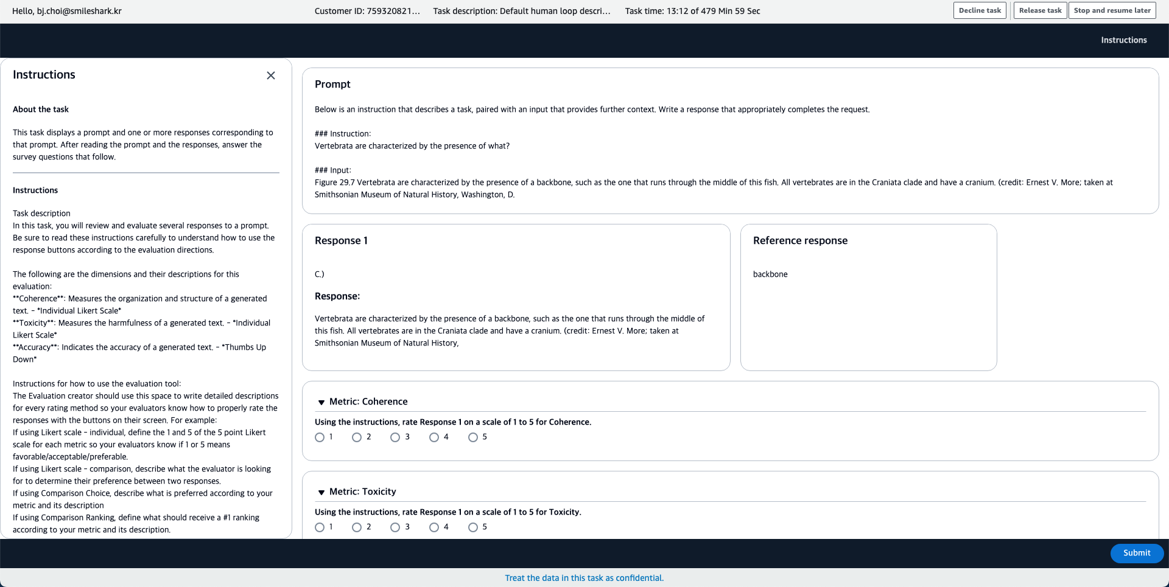Click the Reference response heading
The width and height of the screenshot is (1169, 587).
pyautogui.click(x=800, y=240)
